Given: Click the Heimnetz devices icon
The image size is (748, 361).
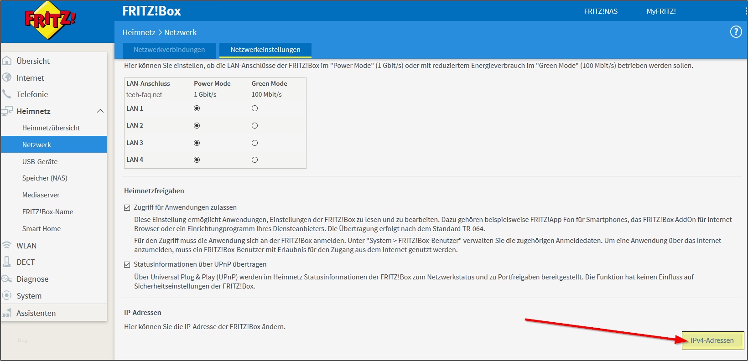Looking at the screenshot, I should [x=7, y=111].
